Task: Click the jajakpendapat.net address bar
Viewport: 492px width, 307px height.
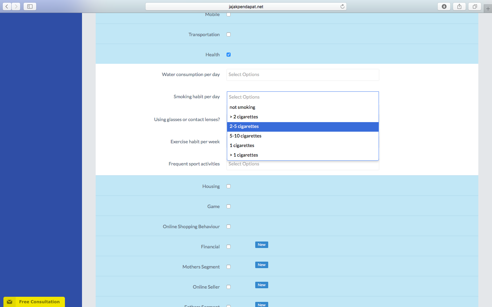Action: [x=246, y=6]
